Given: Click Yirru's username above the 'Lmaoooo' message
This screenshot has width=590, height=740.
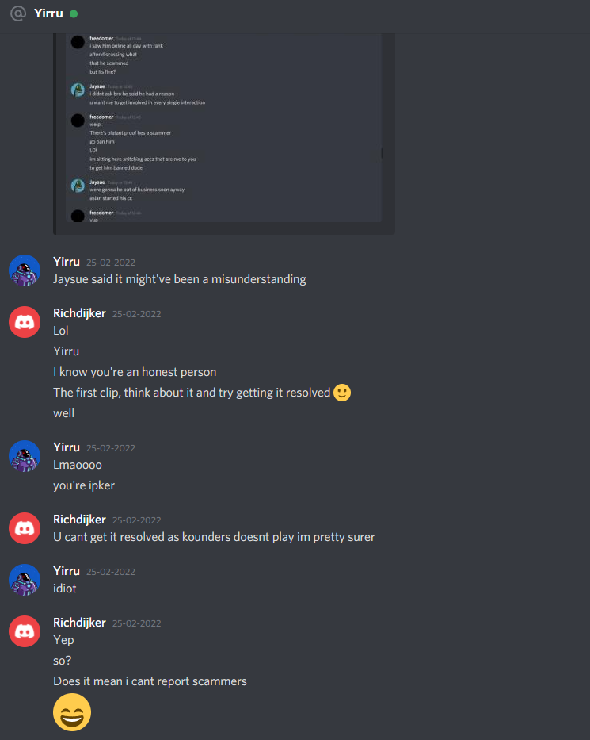Looking at the screenshot, I should point(67,447).
